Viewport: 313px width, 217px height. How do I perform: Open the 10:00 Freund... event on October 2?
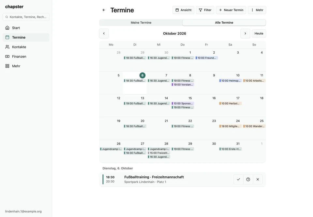click(x=206, y=58)
